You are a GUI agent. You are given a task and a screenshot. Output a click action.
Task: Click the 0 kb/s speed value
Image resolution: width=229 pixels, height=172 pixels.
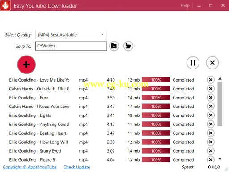point(214,167)
